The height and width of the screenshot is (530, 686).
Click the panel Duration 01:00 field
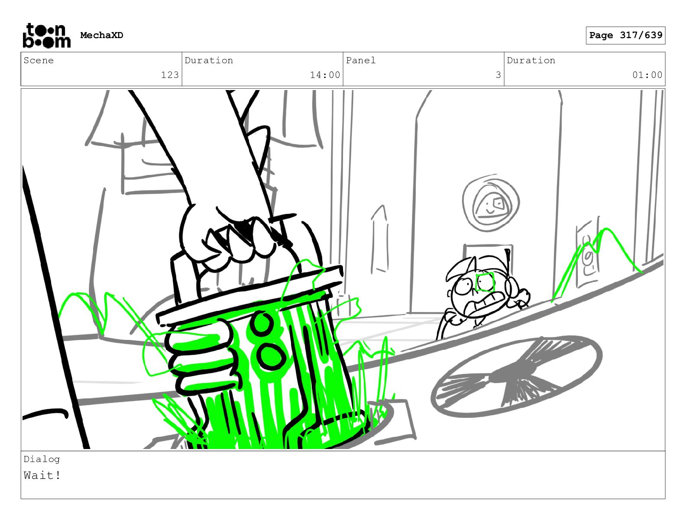pyautogui.click(x=585, y=69)
